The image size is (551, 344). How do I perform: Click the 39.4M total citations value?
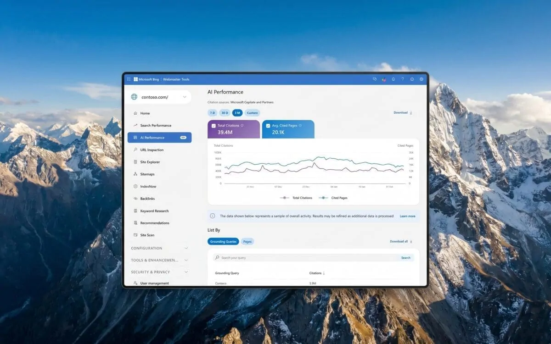[225, 132]
